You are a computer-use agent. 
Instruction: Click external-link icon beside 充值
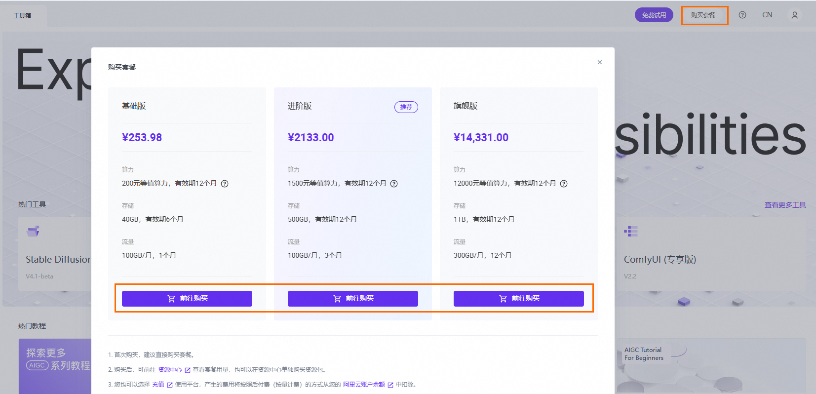170,385
